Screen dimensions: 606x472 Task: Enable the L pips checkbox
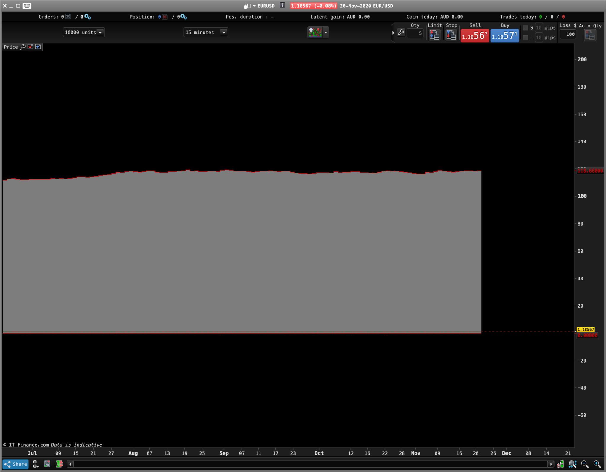(x=526, y=38)
